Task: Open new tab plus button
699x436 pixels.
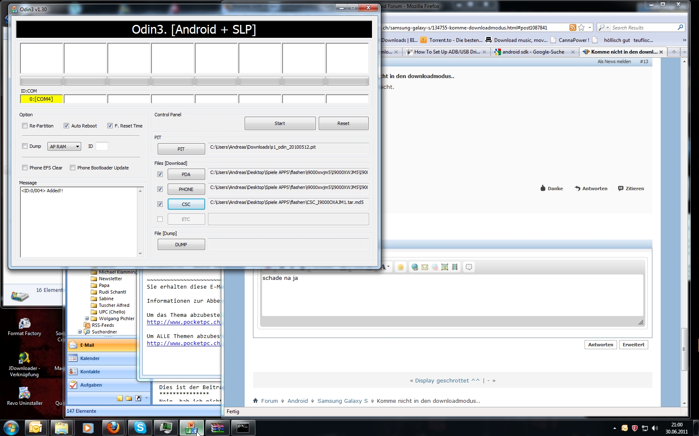Action: pyautogui.click(x=674, y=52)
